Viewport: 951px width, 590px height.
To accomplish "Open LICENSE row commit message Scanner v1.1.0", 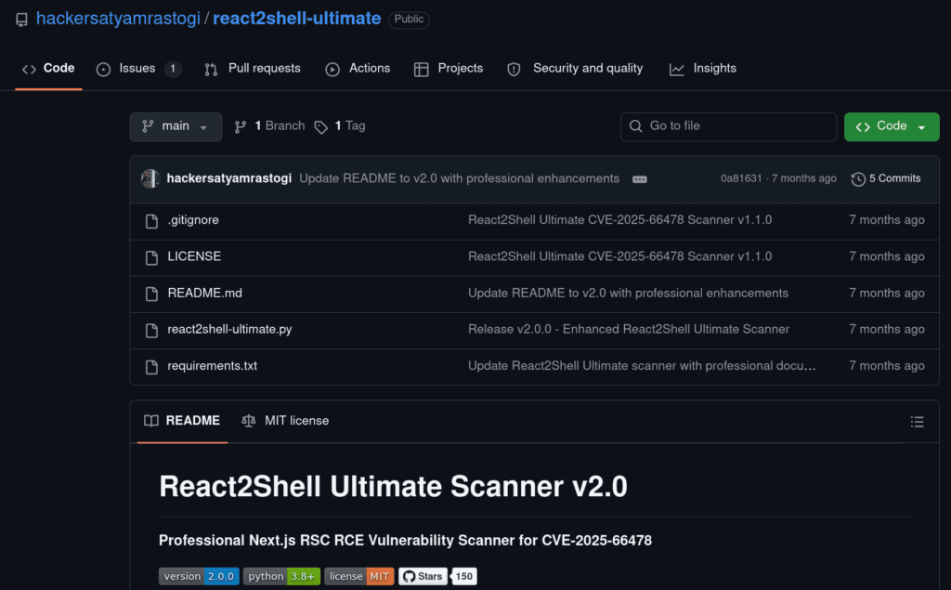I will pyautogui.click(x=619, y=256).
